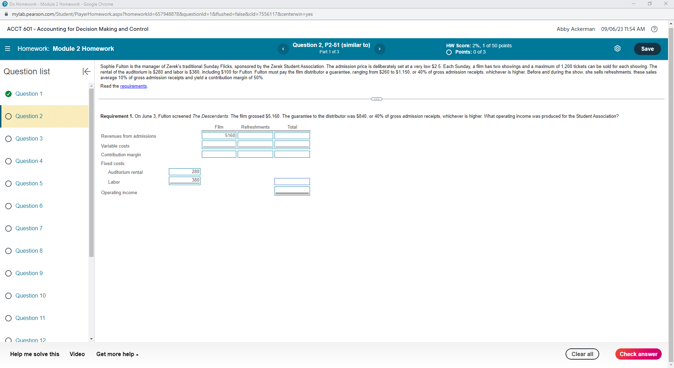Image resolution: width=674 pixels, height=368 pixels.
Task: Click the Abby Ackerman user name
Action: (x=576, y=29)
